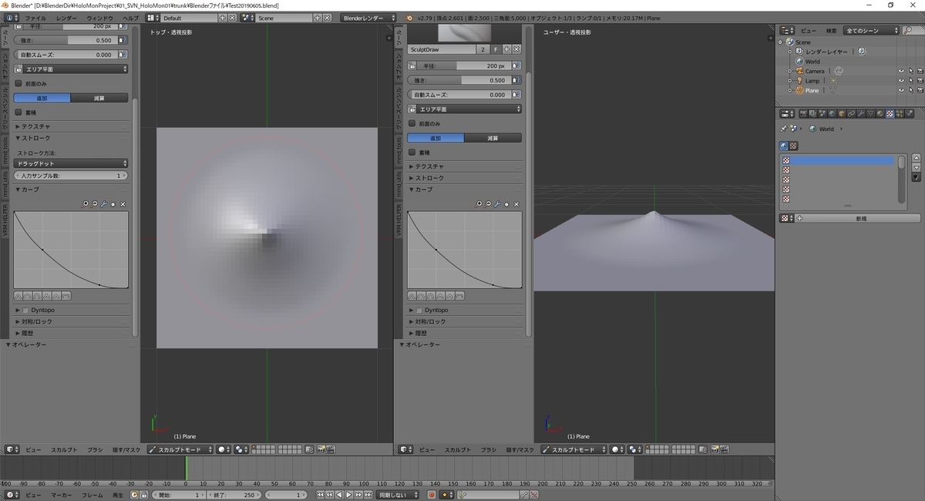
Task: Open left viewport スカルプトモード dropdown
Action: (x=180, y=449)
